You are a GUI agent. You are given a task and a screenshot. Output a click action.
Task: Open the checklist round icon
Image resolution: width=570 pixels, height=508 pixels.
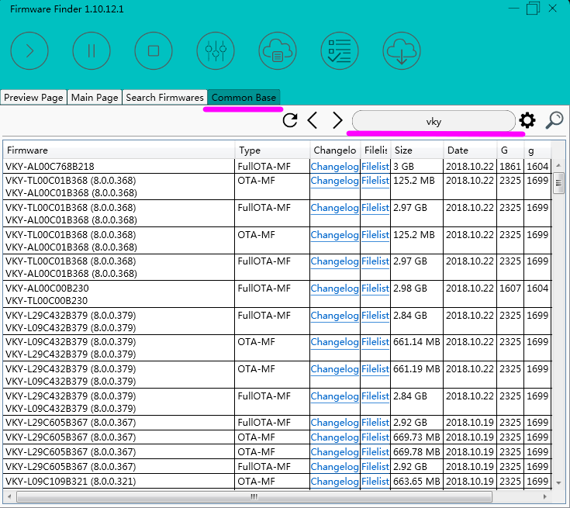[x=340, y=51]
